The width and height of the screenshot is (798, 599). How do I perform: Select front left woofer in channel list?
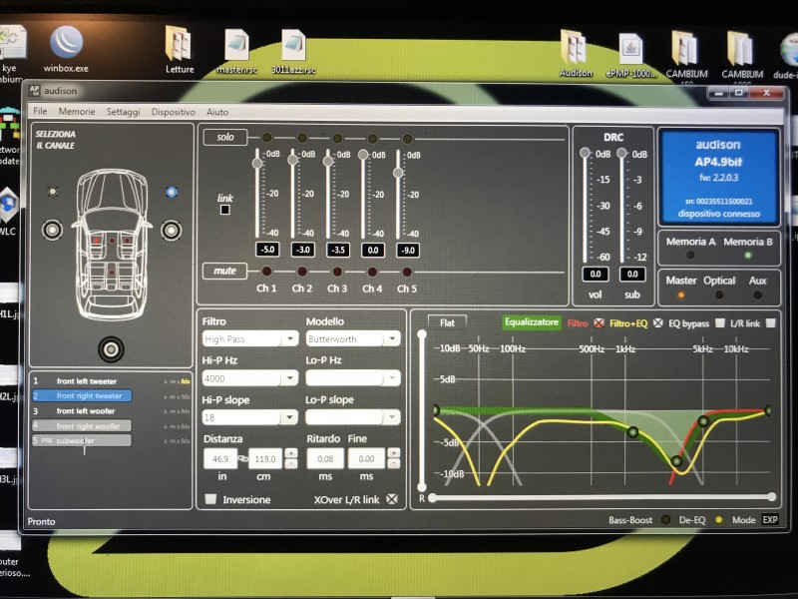tap(82, 410)
